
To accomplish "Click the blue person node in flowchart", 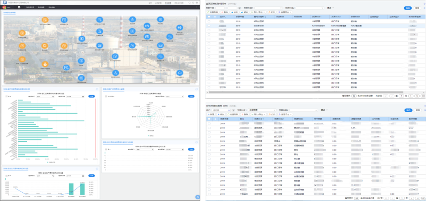I will point(115,73).
